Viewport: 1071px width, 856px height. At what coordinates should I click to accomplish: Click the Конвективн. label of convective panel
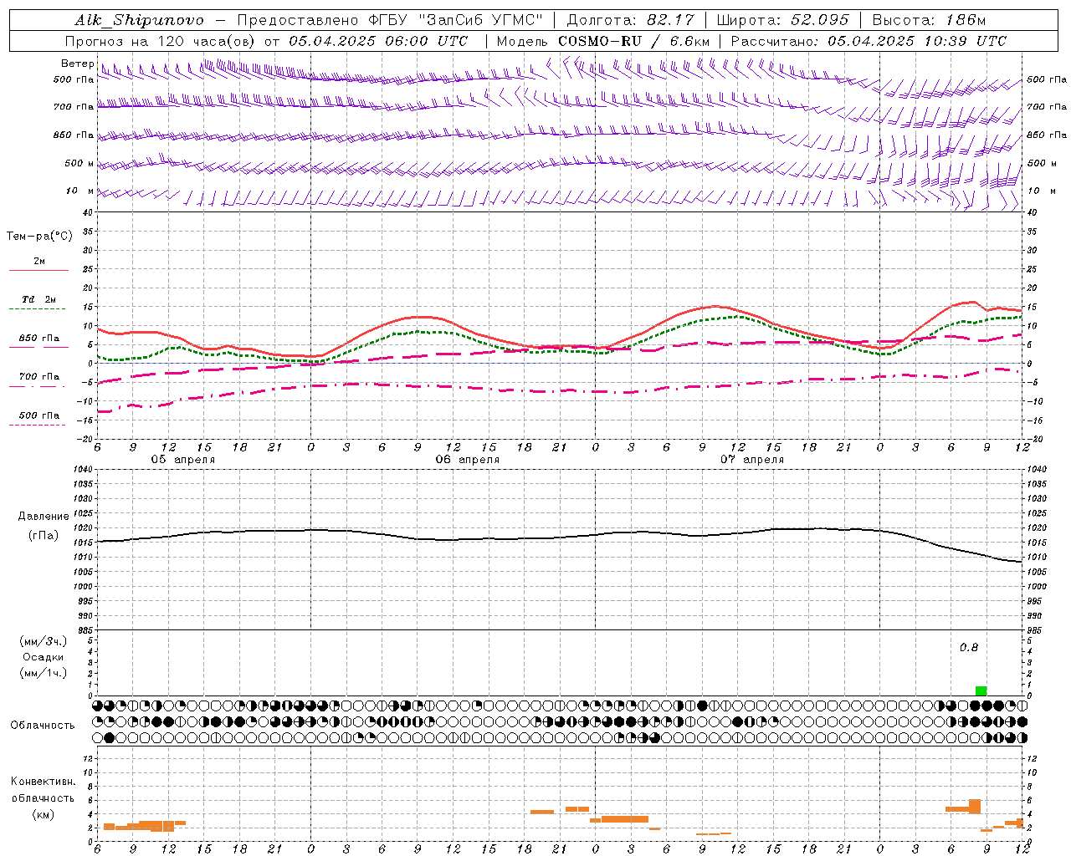[44, 782]
